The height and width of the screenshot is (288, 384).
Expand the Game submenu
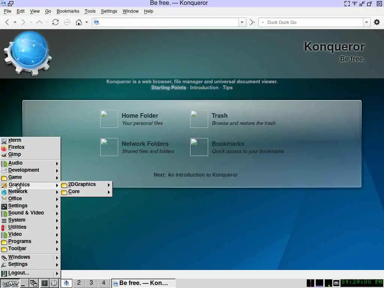coord(30,177)
